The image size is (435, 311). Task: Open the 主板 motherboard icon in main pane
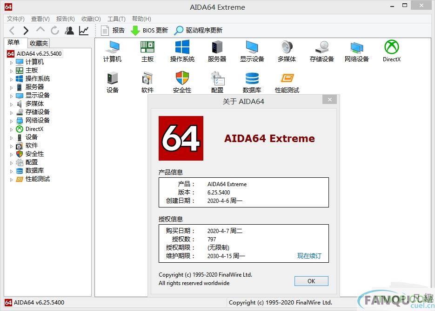(x=147, y=51)
